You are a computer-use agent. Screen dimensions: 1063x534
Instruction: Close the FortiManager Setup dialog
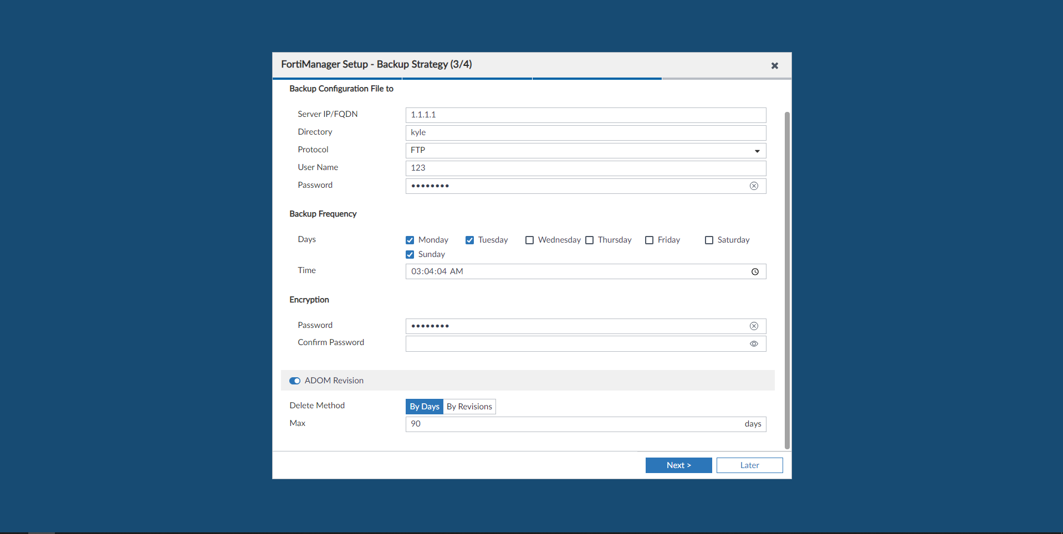pos(774,65)
